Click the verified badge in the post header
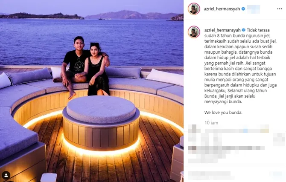Viewport: 286px width, 182px height. point(243,9)
